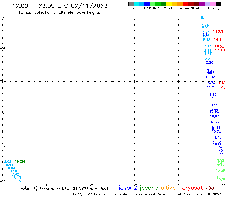Click the wave height value 7.50

19,181
